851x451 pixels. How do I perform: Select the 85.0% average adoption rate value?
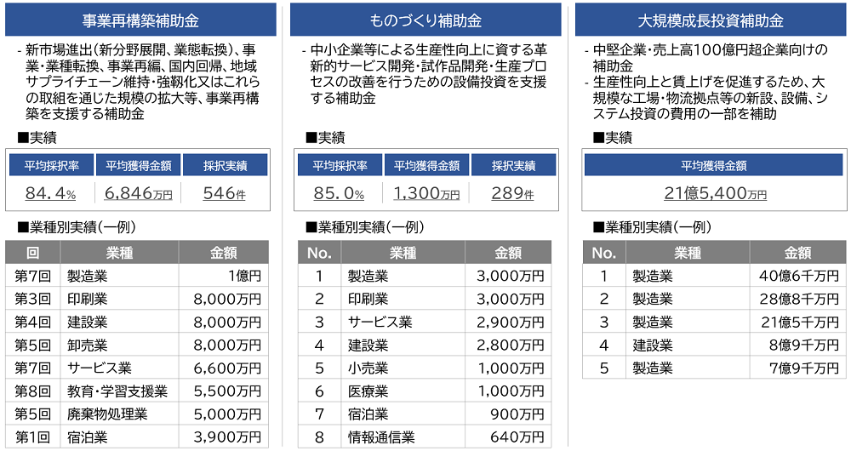[x=339, y=193]
